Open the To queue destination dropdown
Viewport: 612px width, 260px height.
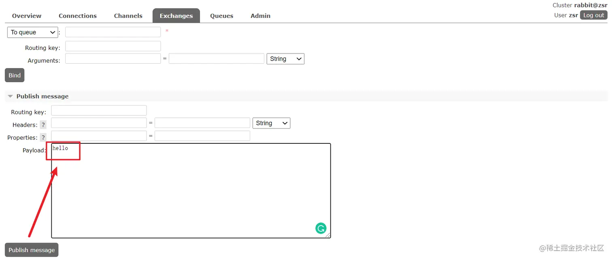click(x=33, y=32)
